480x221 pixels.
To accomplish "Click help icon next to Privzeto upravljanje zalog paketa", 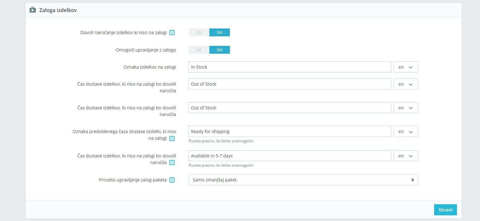I will point(172,180).
